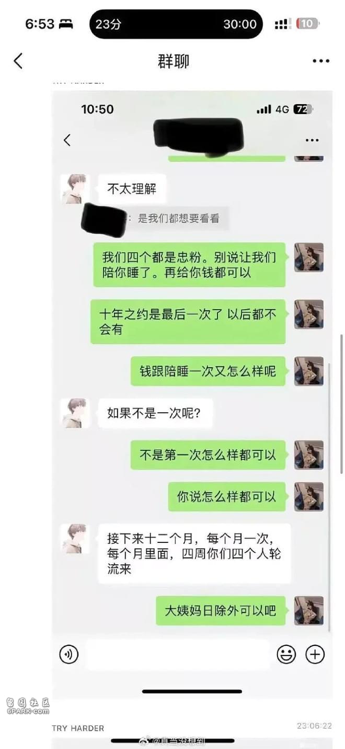This screenshot has height=749, width=345.
Task: Select the 如果不是一次呢? message bubble
Action: [155, 413]
